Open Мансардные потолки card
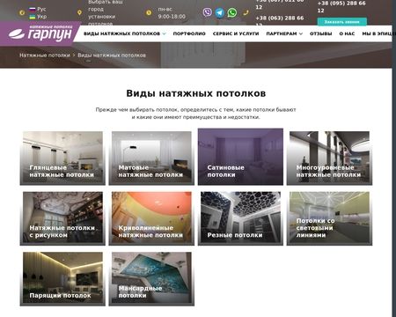The height and width of the screenshot is (317, 396). pyautogui.click(x=151, y=279)
